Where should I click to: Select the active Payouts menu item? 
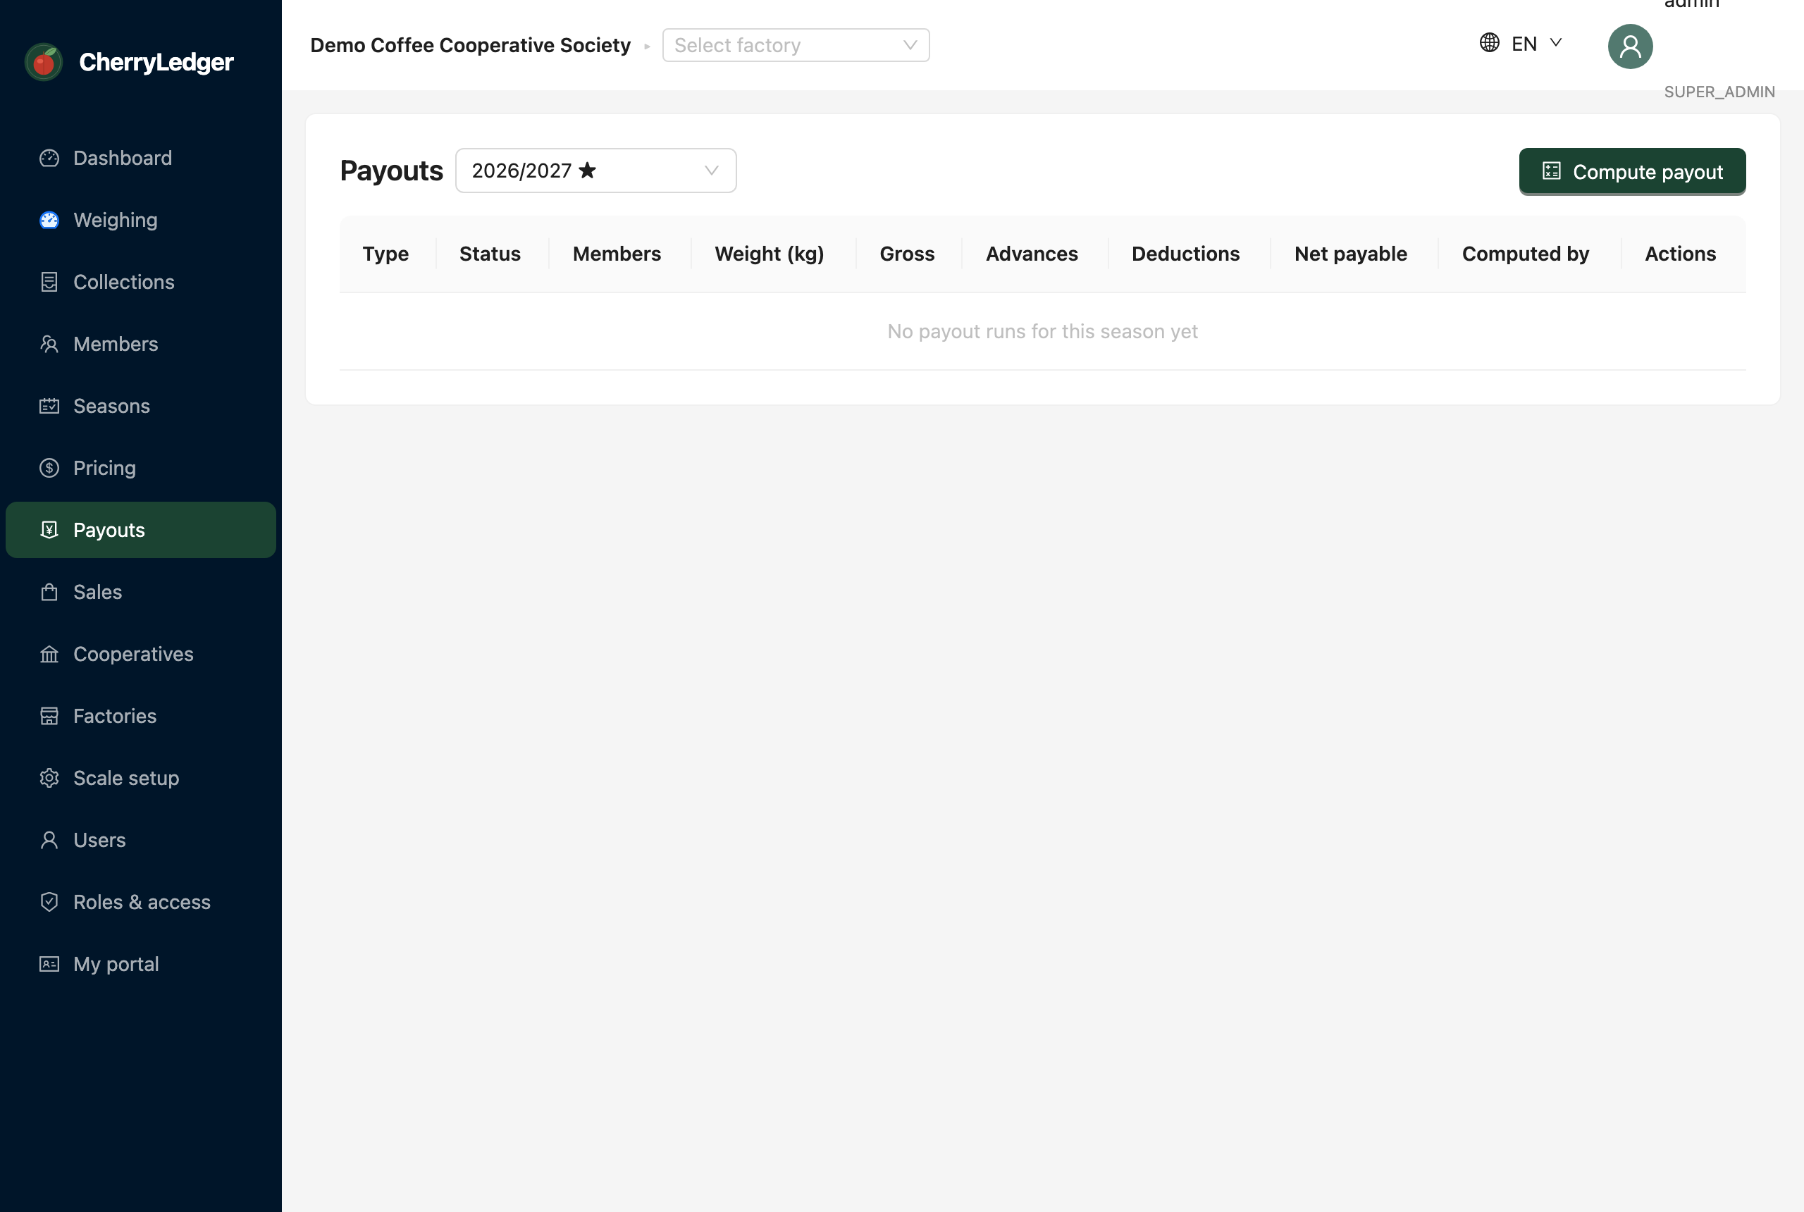[x=141, y=529]
